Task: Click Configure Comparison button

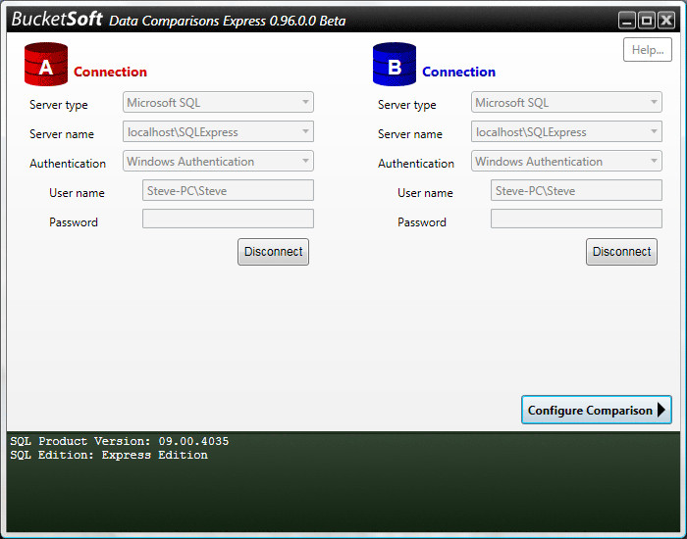Action: [597, 410]
